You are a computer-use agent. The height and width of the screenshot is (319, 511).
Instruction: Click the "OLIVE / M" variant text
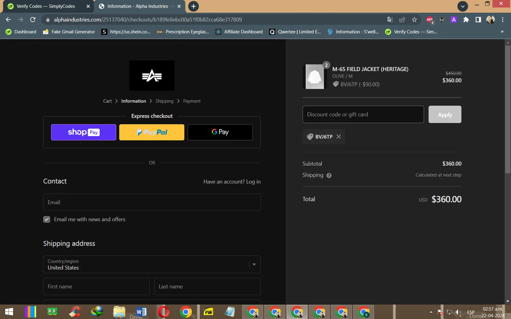(342, 76)
